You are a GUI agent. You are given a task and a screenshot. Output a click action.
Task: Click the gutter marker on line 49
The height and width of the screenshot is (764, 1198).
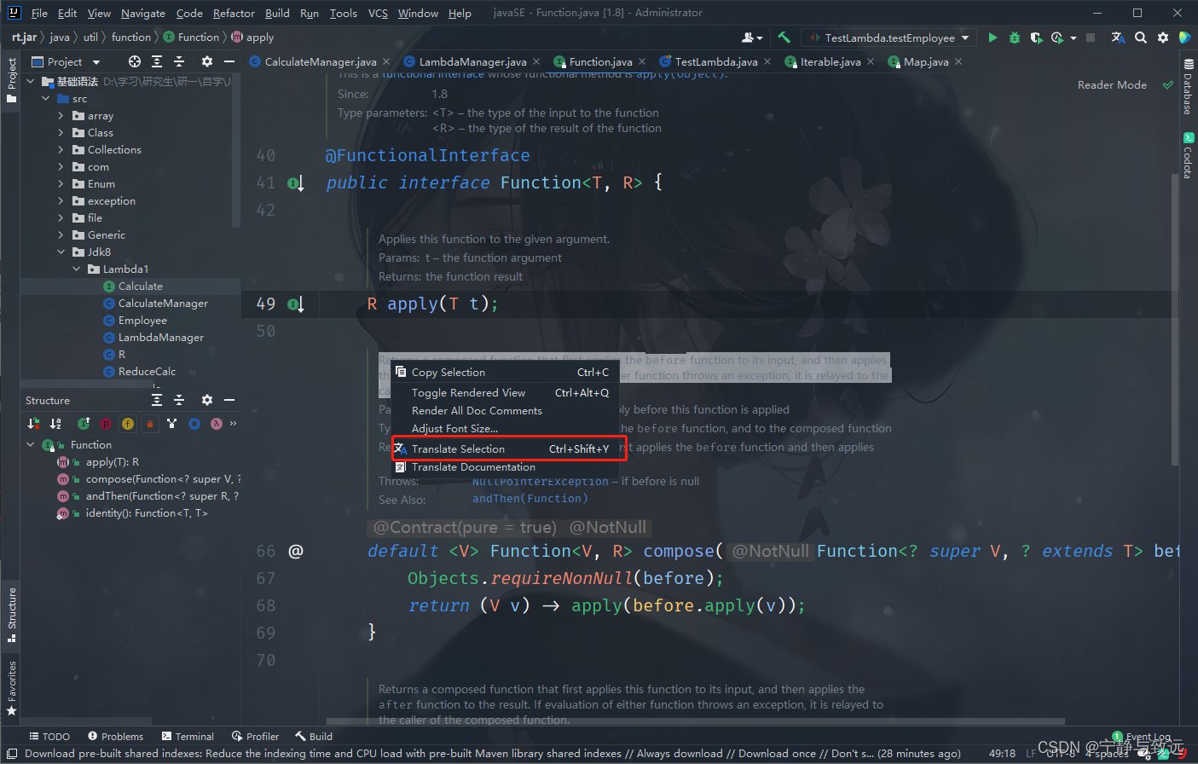[x=296, y=304]
